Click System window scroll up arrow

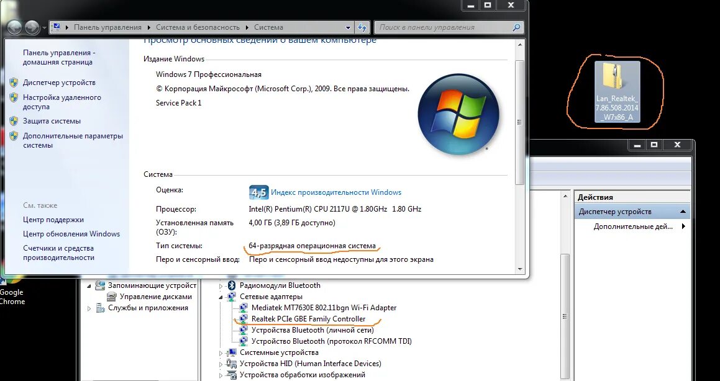tap(520, 45)
